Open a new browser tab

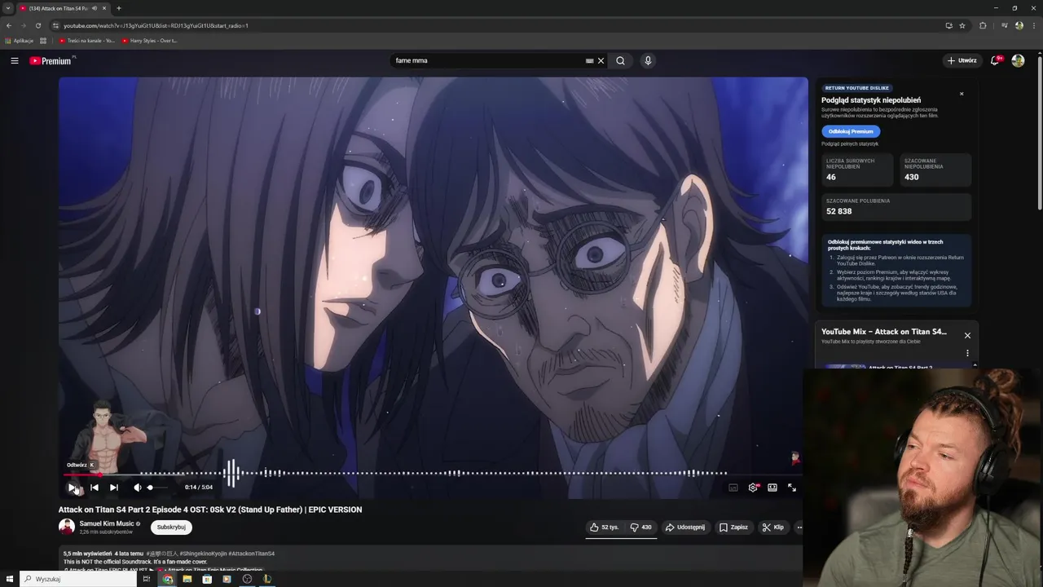[118, 8]
